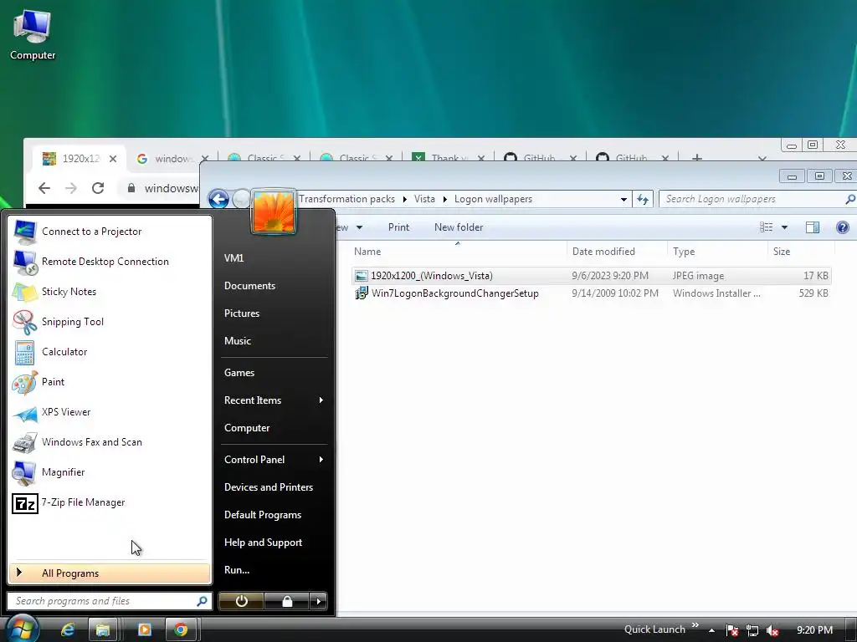Open 7-Zip File Manager
Screen dimensions: 857x642
pos(110,502)
